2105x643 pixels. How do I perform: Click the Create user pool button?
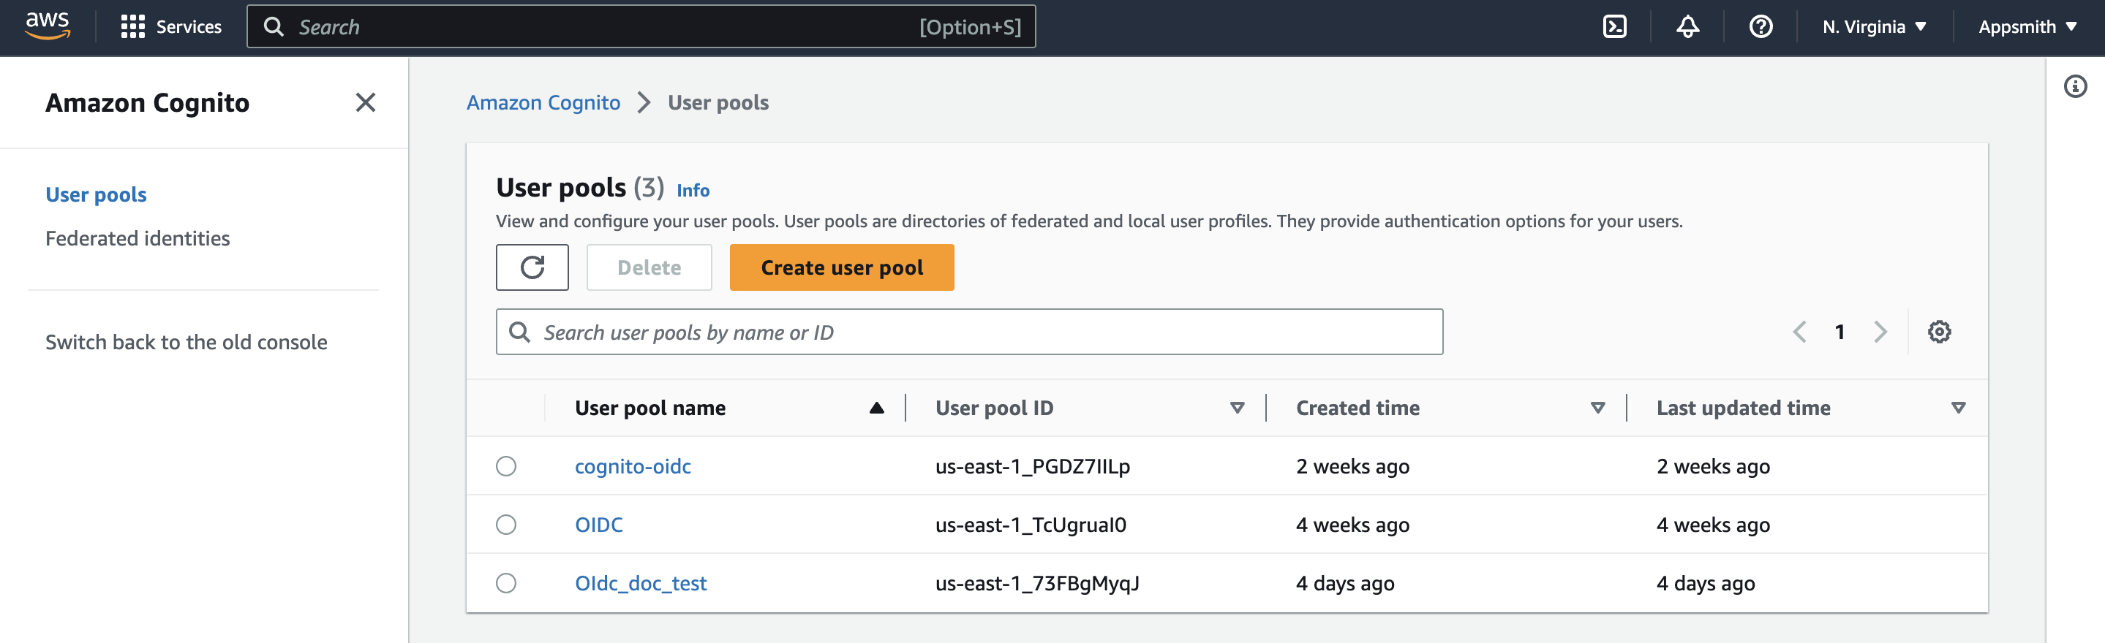(x=841, y=267)
